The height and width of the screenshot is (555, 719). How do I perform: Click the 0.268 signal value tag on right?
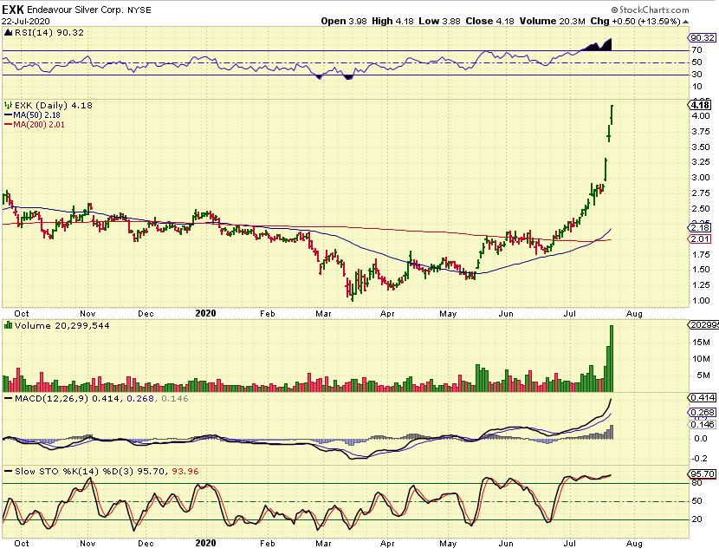[703, 412]
